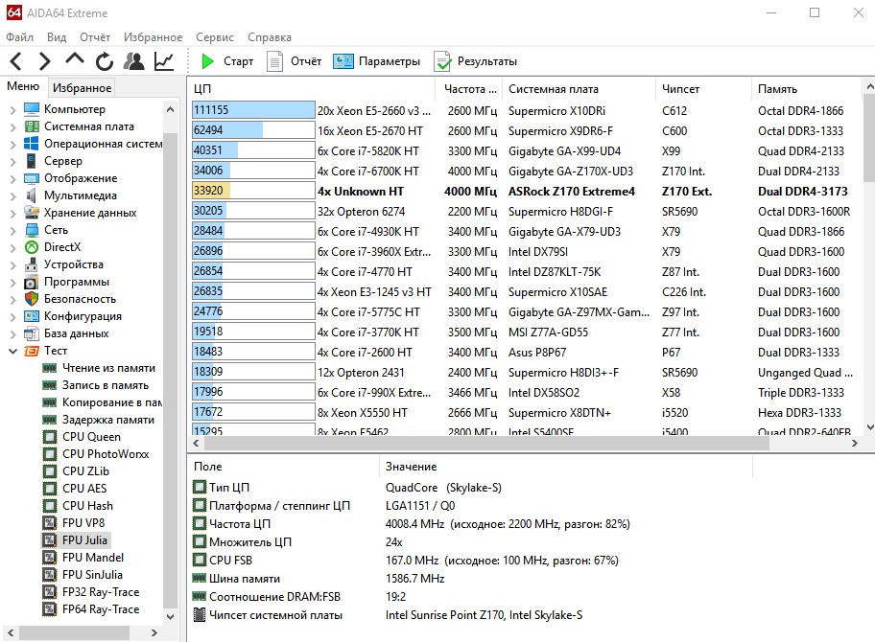
Task: Expand the Операционная система tree node
Action: pos(12,144)
